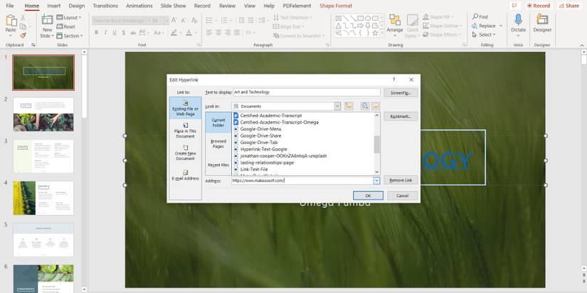Viewport: 587px width, 293px height.
Task: Open the Designer pane icon
Action: click(x=542, y=20)
